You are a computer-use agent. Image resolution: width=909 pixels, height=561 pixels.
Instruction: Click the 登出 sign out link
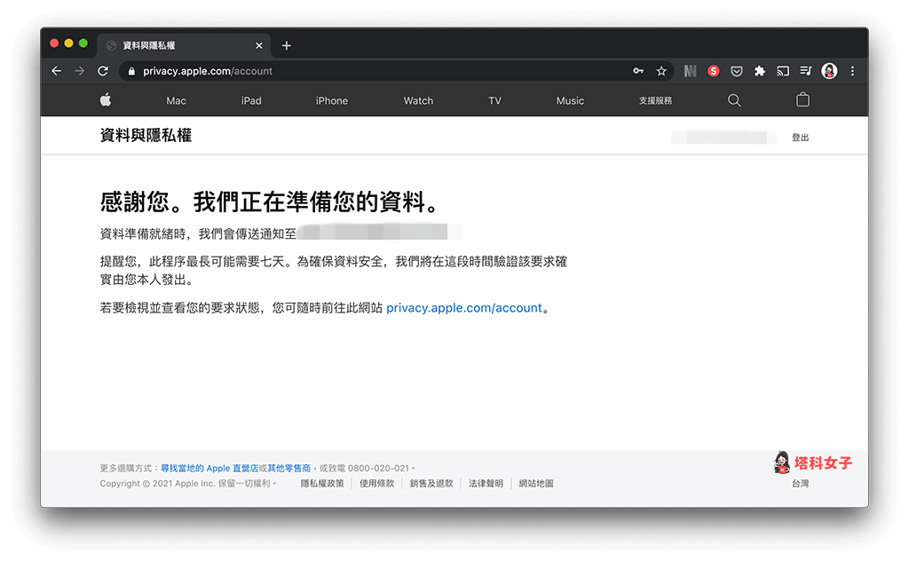pyautogui.click(x=800, y=138)
